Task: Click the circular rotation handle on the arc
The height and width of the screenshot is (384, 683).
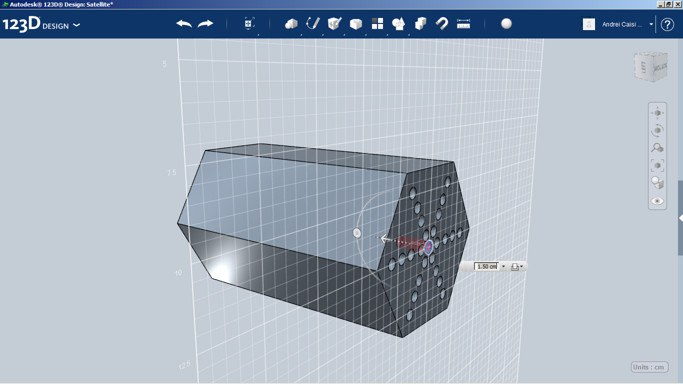Action: (356, 232)
